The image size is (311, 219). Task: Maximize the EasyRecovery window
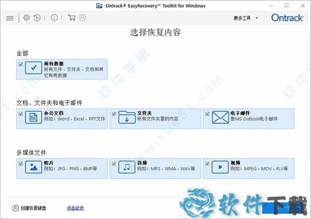pyautogui.click(x=287, y=6)
